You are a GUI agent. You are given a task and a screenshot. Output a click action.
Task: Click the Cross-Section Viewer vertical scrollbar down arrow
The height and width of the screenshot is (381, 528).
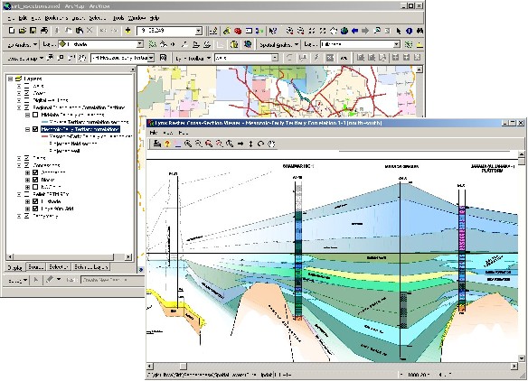[522, 358]
